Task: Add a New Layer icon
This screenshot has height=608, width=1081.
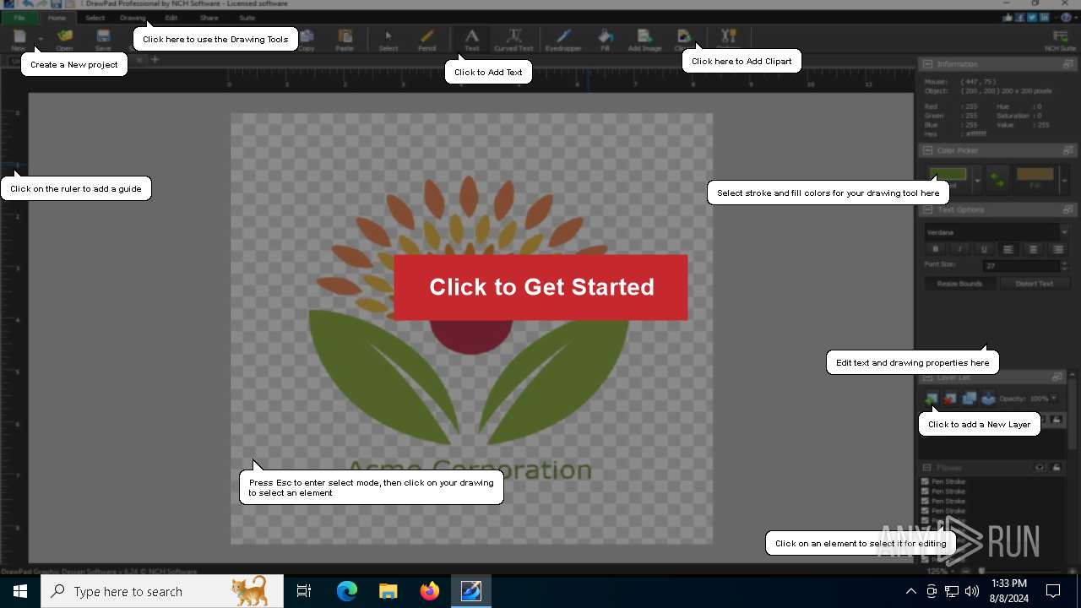Action: tap(931, 398)
